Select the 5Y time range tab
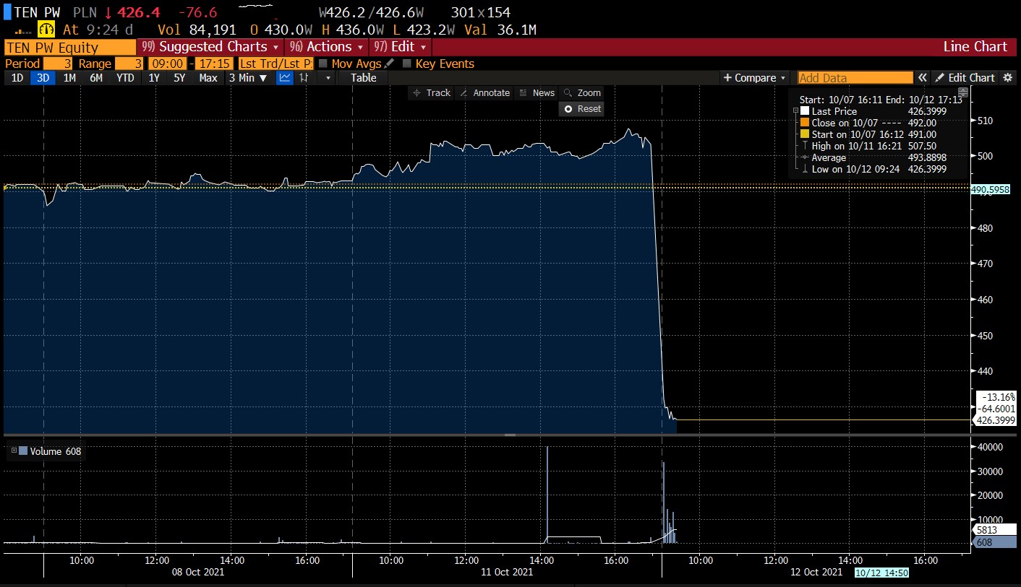Viewport: 1021px width, 587px height. 179,77
